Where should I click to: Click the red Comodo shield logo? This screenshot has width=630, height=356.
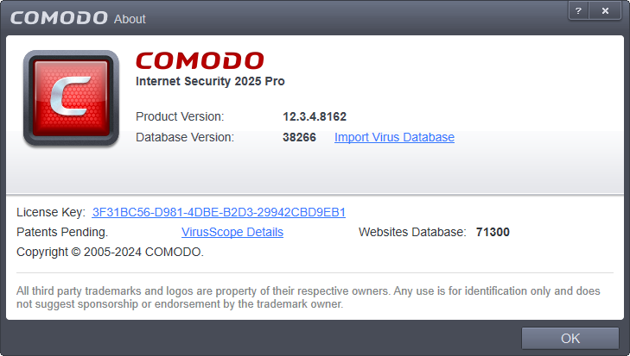tap(71, 98)
